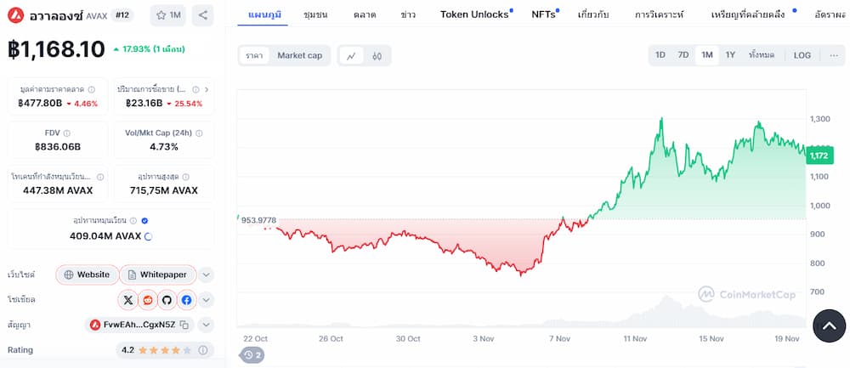Open the info icon next to Rating
Screen dimensions: 850x368
203,350
